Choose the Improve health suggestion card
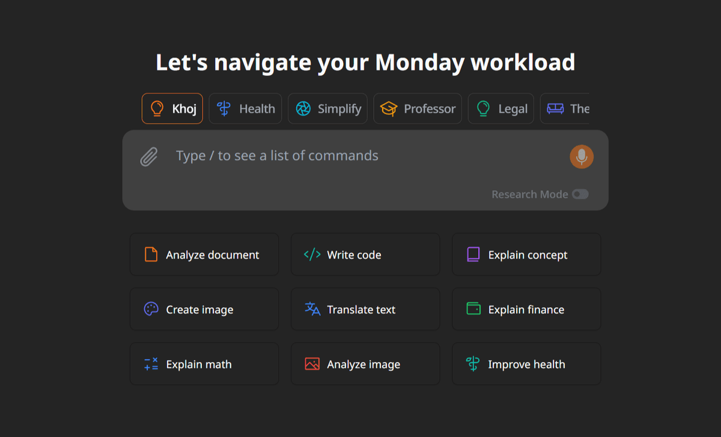 coord(526,364)
